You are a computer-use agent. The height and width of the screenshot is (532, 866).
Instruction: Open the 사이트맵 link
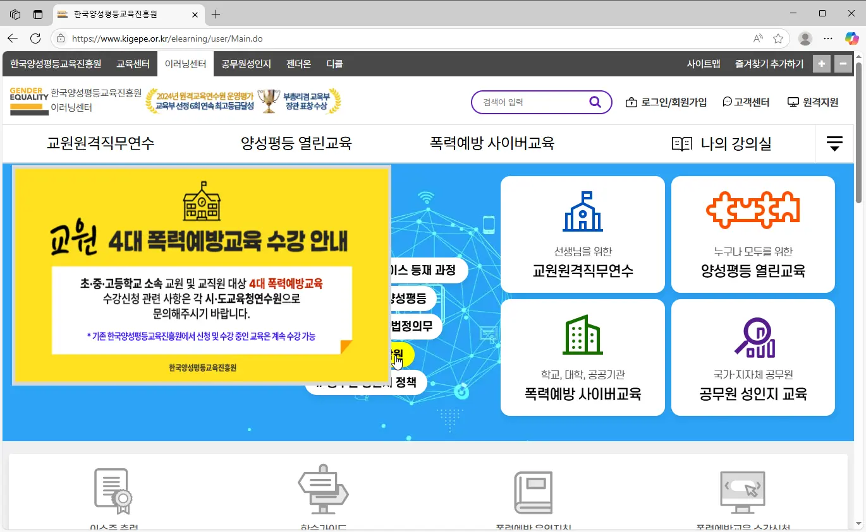(702, 64)
